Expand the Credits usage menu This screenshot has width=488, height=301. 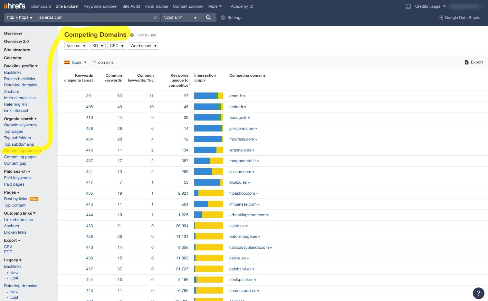(430, 6)
